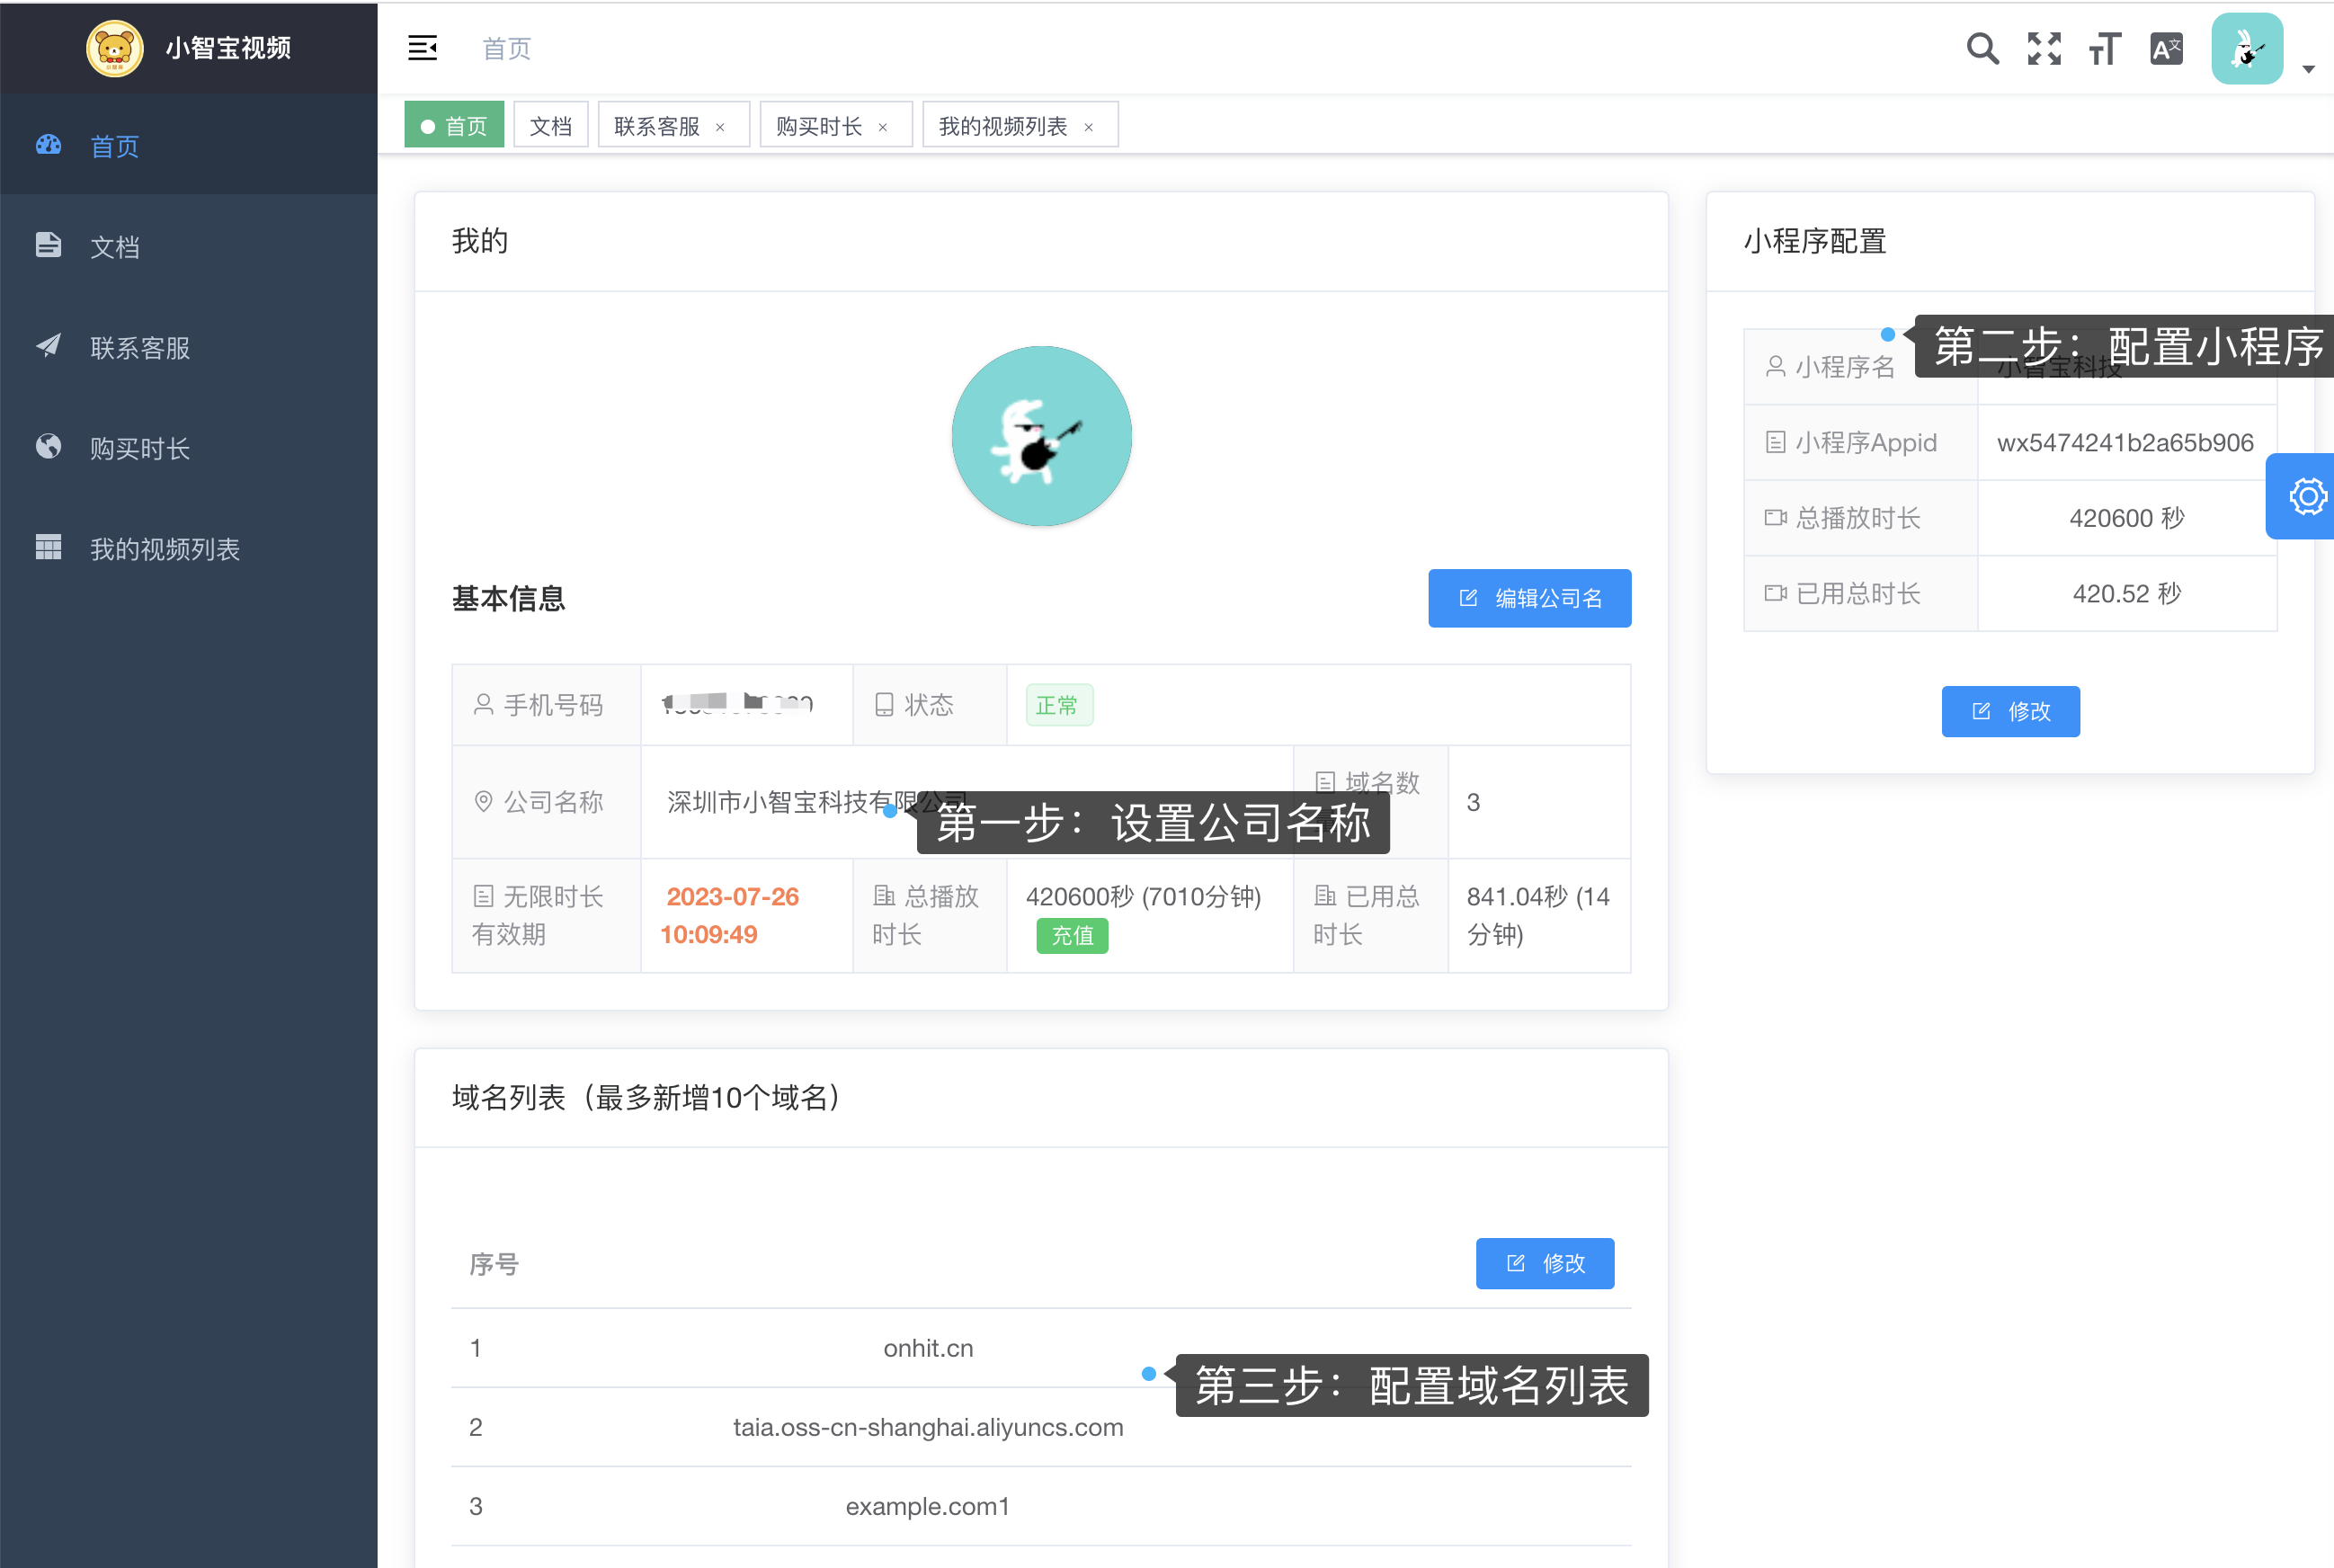Close the 联系客服 tab
This screenshot has height=1568, width=2334.
[x=722, y=127]
